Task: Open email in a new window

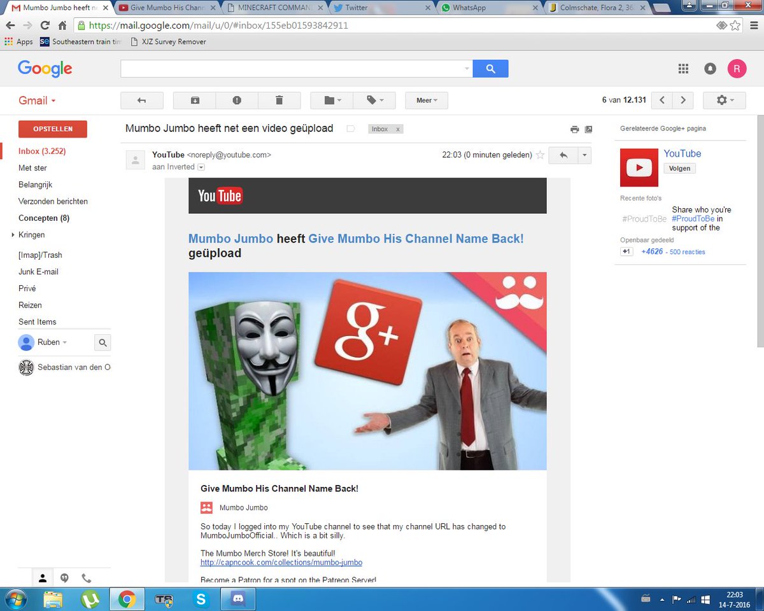Action: [x=588, y=129]
